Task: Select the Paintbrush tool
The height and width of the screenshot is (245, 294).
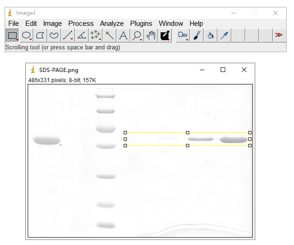Action: (x=197, y=35)
